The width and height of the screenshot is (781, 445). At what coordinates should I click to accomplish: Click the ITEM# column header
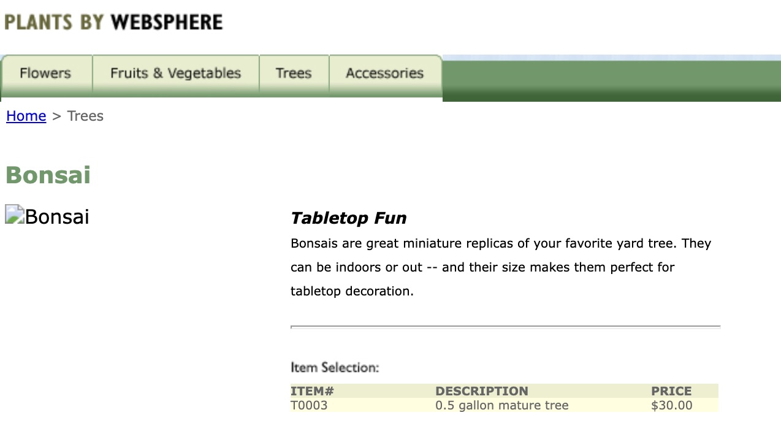[x=312, y=391]
